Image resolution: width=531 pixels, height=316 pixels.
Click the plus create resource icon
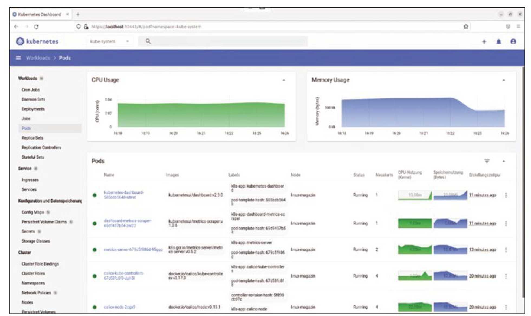click(484, 41)
